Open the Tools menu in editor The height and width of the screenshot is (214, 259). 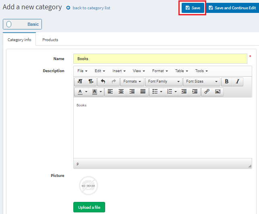coord(201,71)
